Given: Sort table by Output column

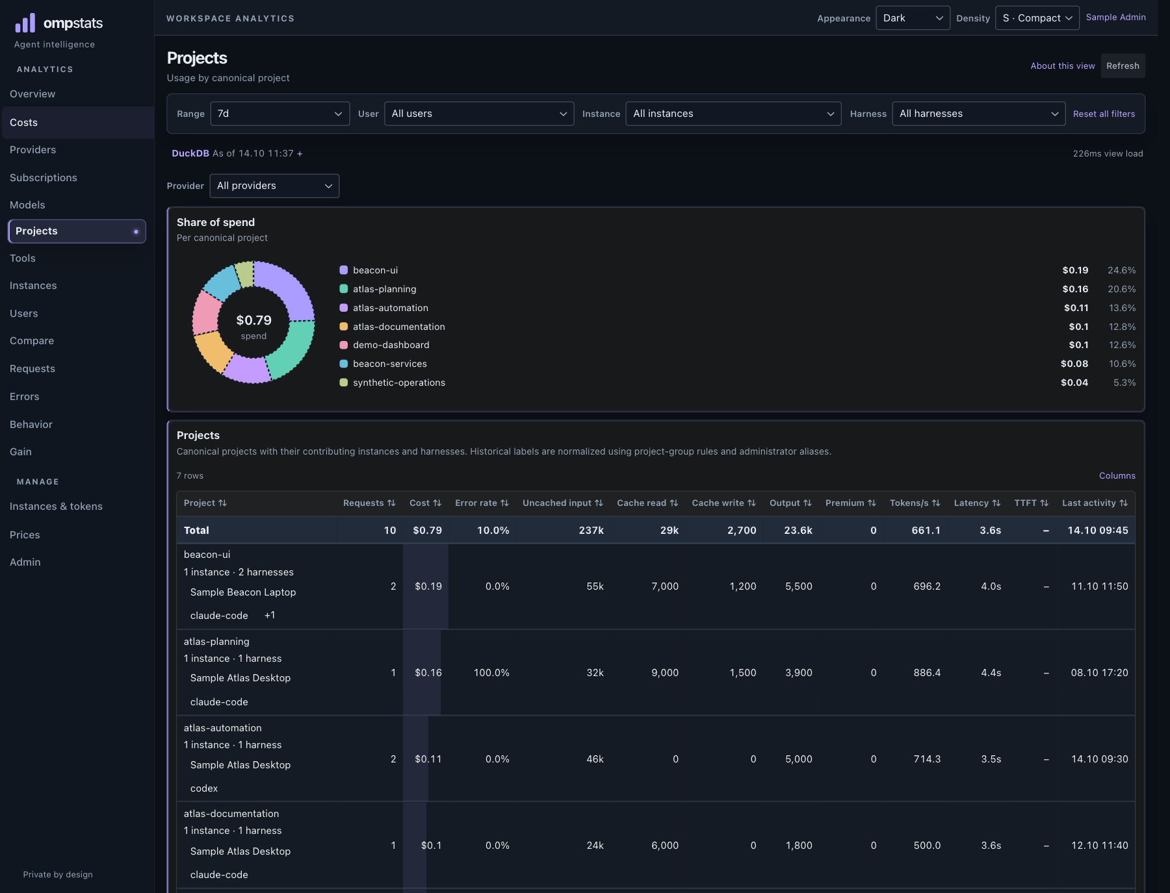Looking at the screenshot, I should coord(790,503).
